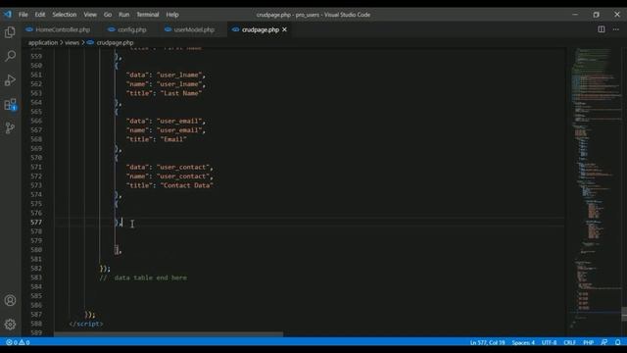Open the Go menu
This screenshot has height=353, width=627.
tap(108, 15)
